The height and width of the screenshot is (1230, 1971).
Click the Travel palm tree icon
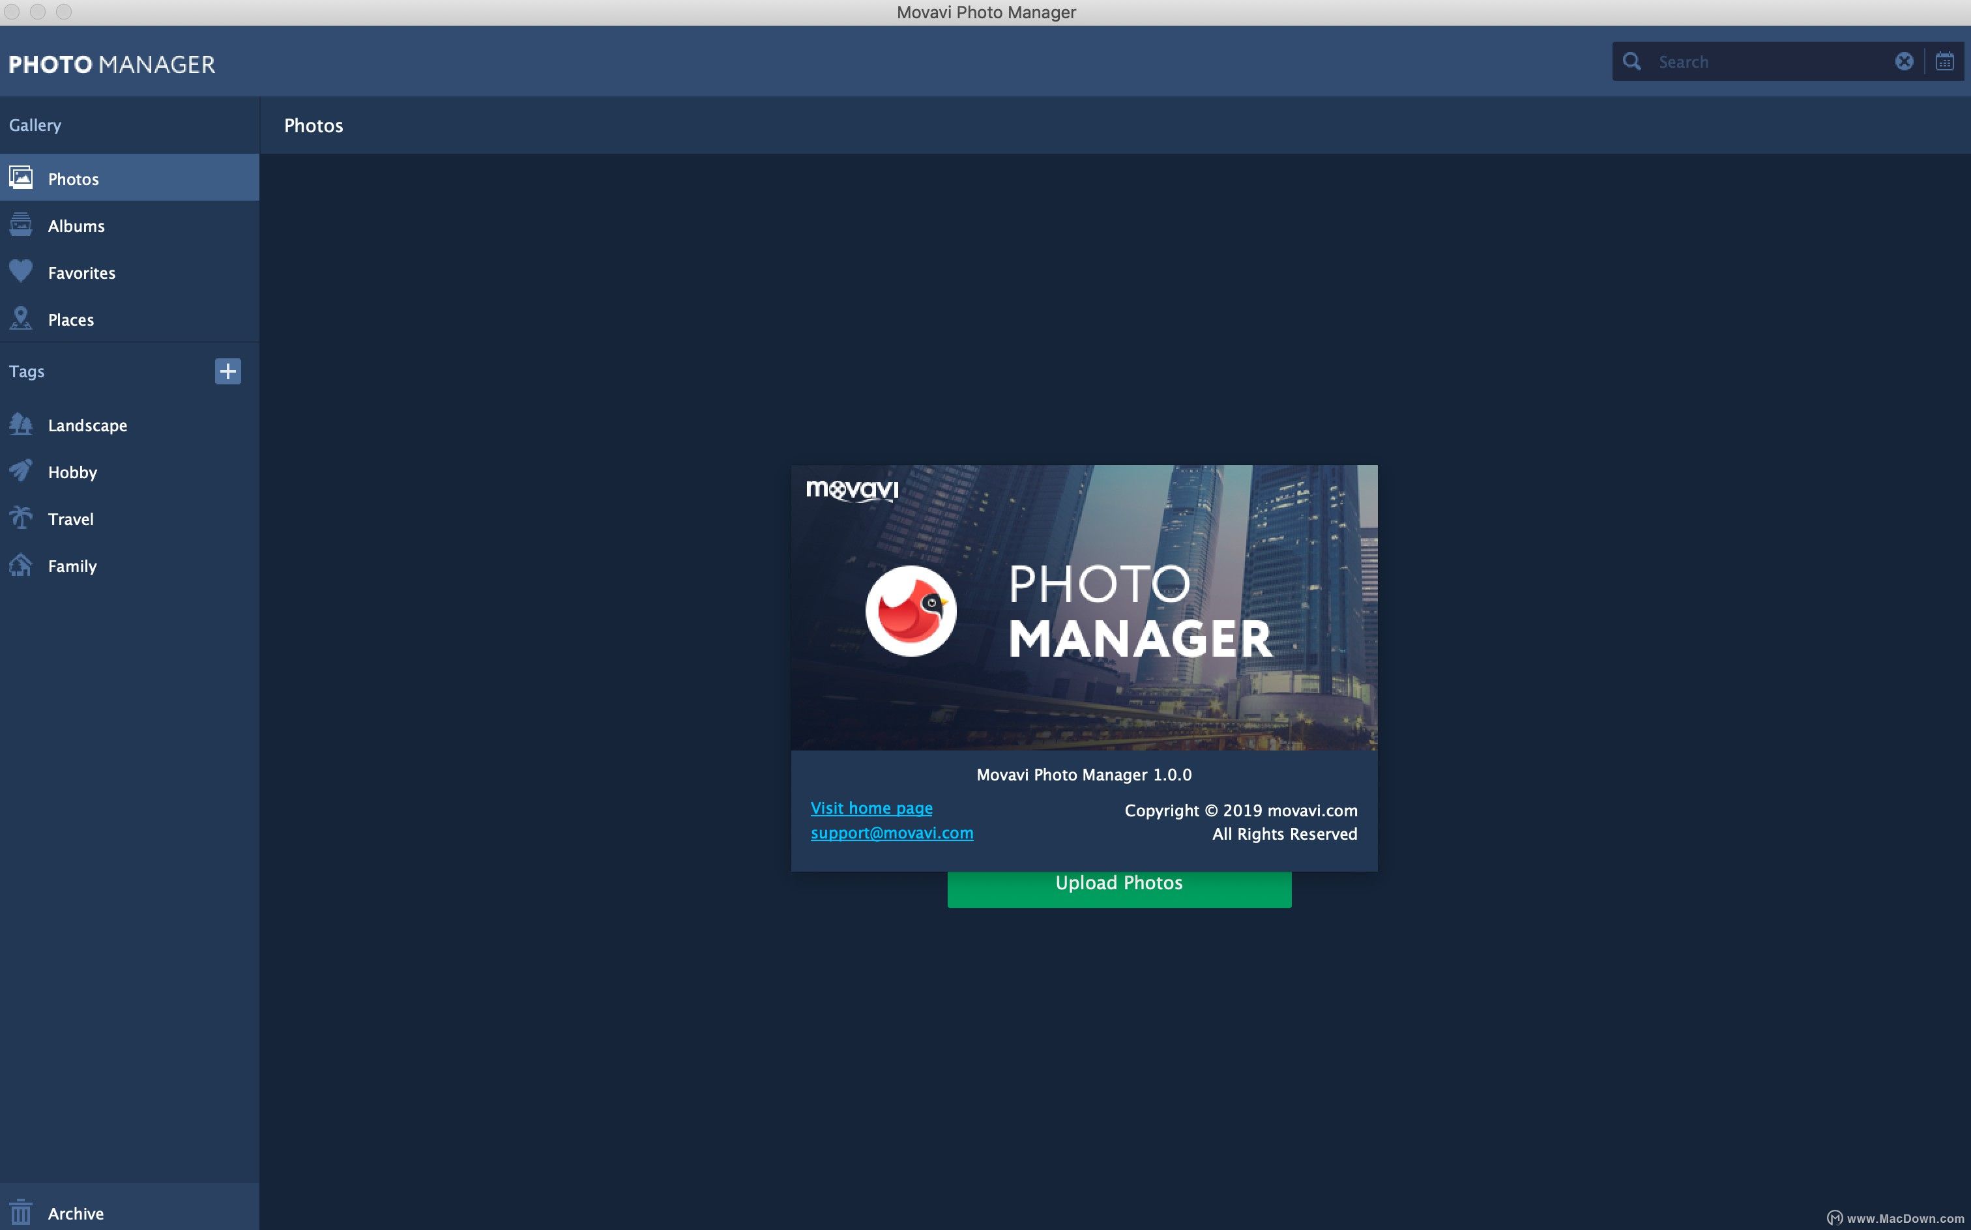pos(21,517)
